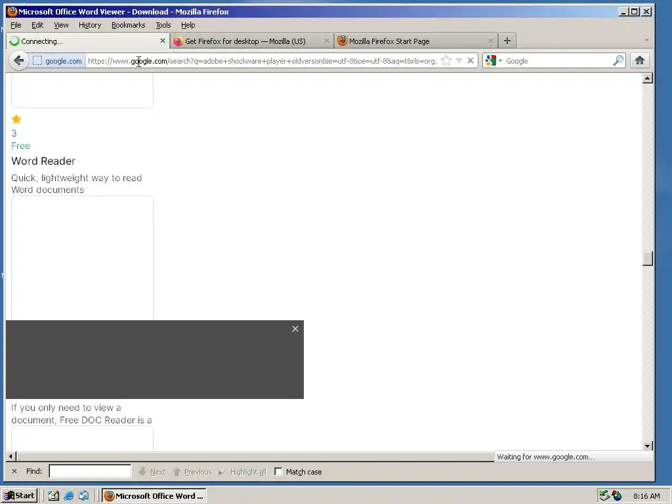Switch to the Connecting tab

click(x=88, y=41)
